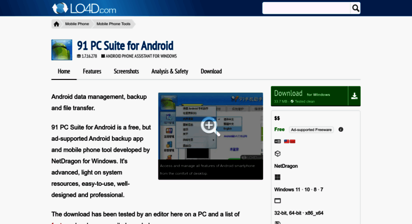Click the language AZ icon

(x=277, y=141)
